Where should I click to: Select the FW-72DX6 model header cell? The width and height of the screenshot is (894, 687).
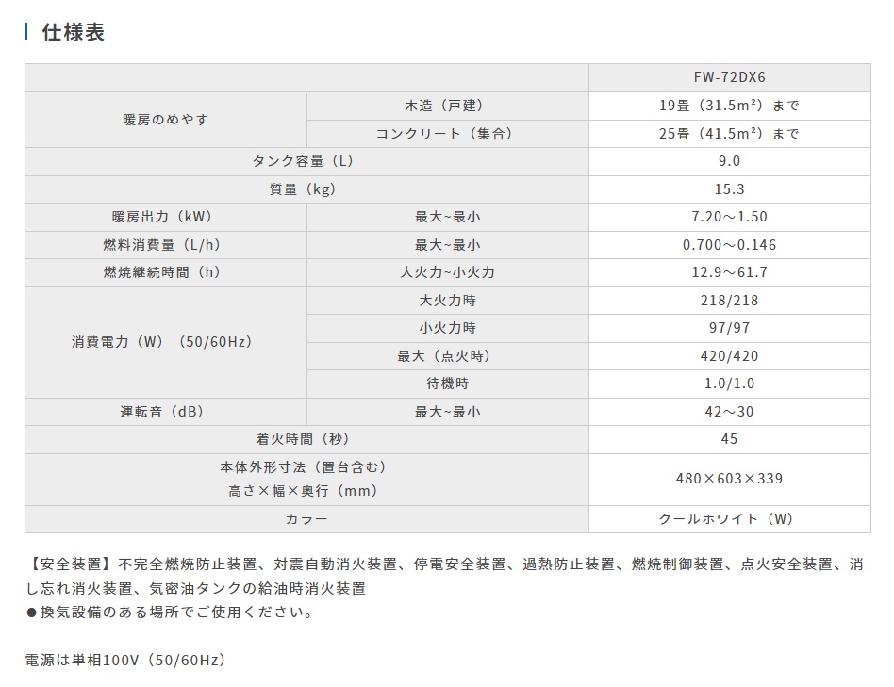pyautogui.click(x=729, y=77)
